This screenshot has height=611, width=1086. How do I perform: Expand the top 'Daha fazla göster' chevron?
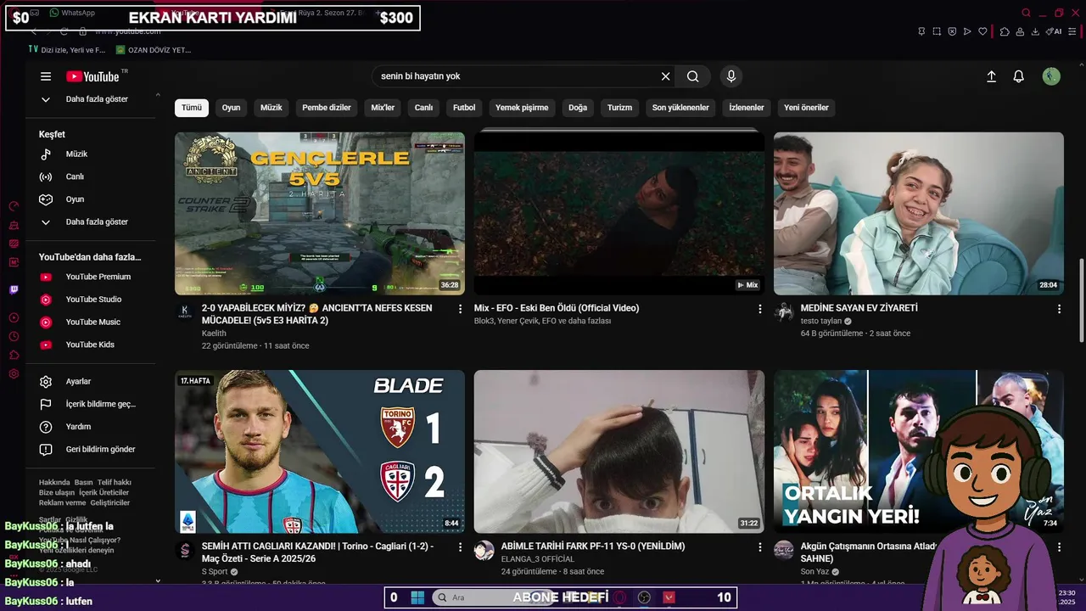(46, 99)
